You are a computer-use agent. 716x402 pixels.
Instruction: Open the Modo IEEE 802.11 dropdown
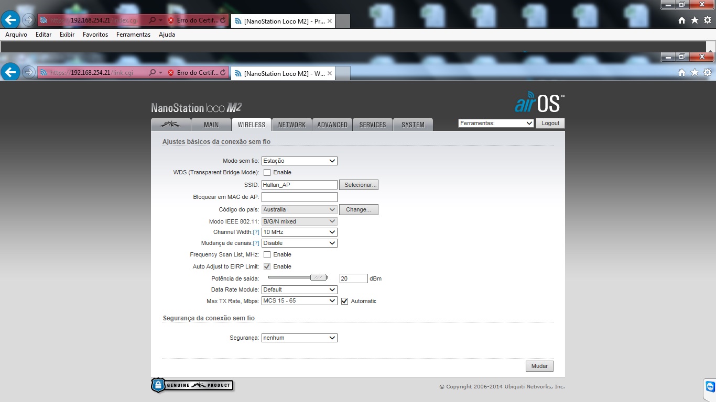299,221
